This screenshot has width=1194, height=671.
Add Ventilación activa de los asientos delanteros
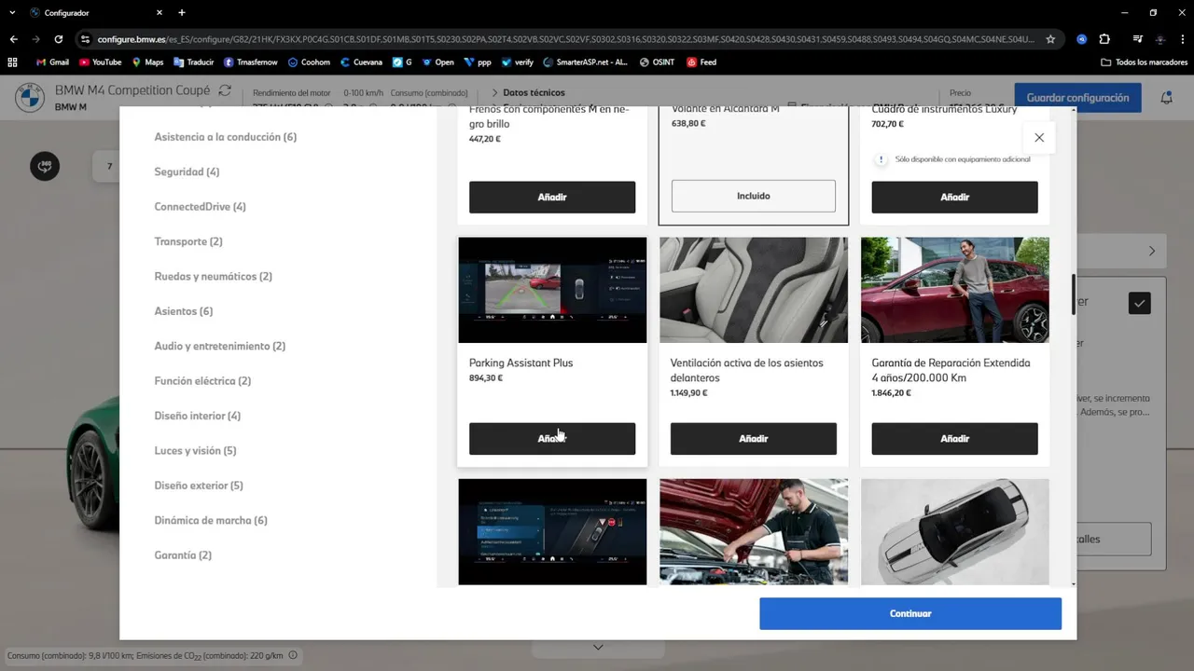754,439
